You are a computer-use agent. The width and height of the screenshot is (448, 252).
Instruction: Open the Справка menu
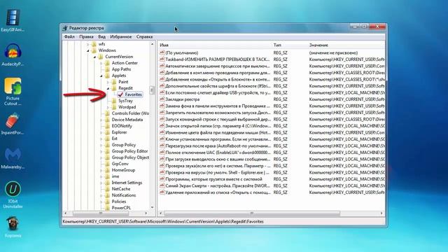[x=144, y=36]
